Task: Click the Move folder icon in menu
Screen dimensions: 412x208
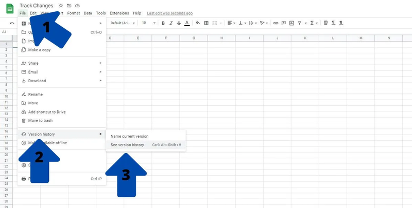Action: (x=24, y=103)
